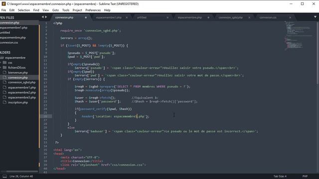Switch to the espacemembre.php tab
Image resolution: width=319 pixels, height=179 pixels.
click(190, 17)
